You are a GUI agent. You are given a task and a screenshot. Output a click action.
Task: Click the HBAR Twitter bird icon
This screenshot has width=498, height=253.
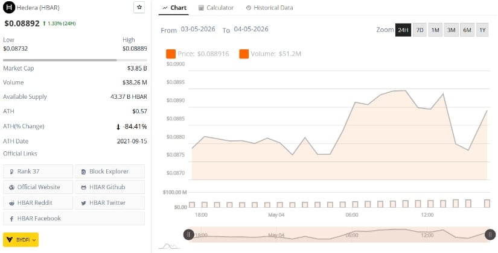83,203
